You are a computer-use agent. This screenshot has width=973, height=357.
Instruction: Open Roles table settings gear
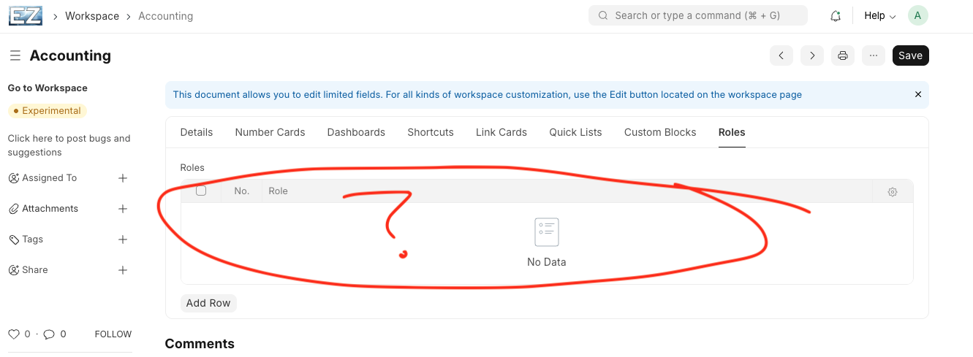tap(893, 192)
